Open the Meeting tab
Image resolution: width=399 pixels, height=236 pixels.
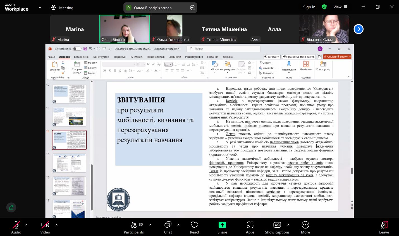[x=62, y=8]
